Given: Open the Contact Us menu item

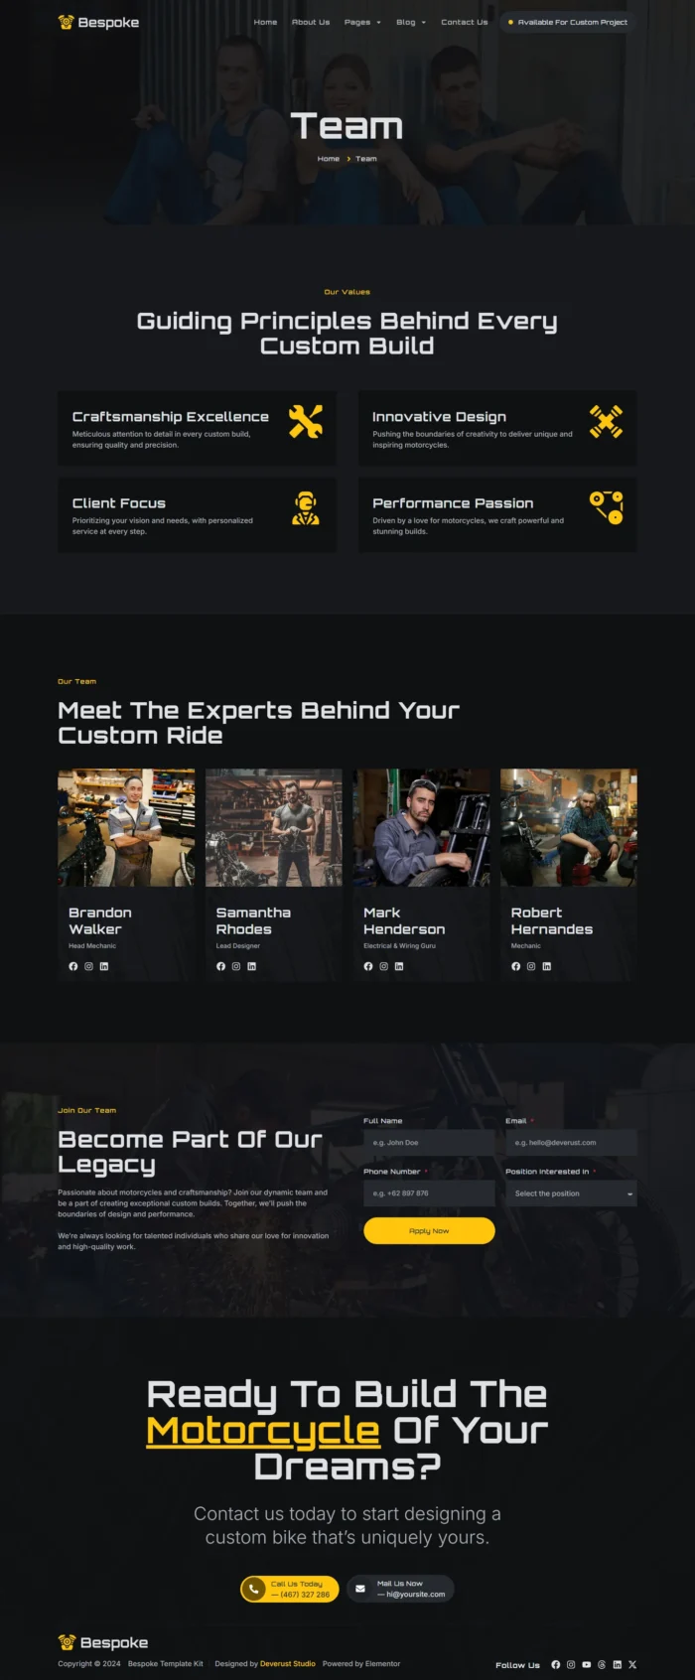Looking at the screenshot, I should coord(465,22).
